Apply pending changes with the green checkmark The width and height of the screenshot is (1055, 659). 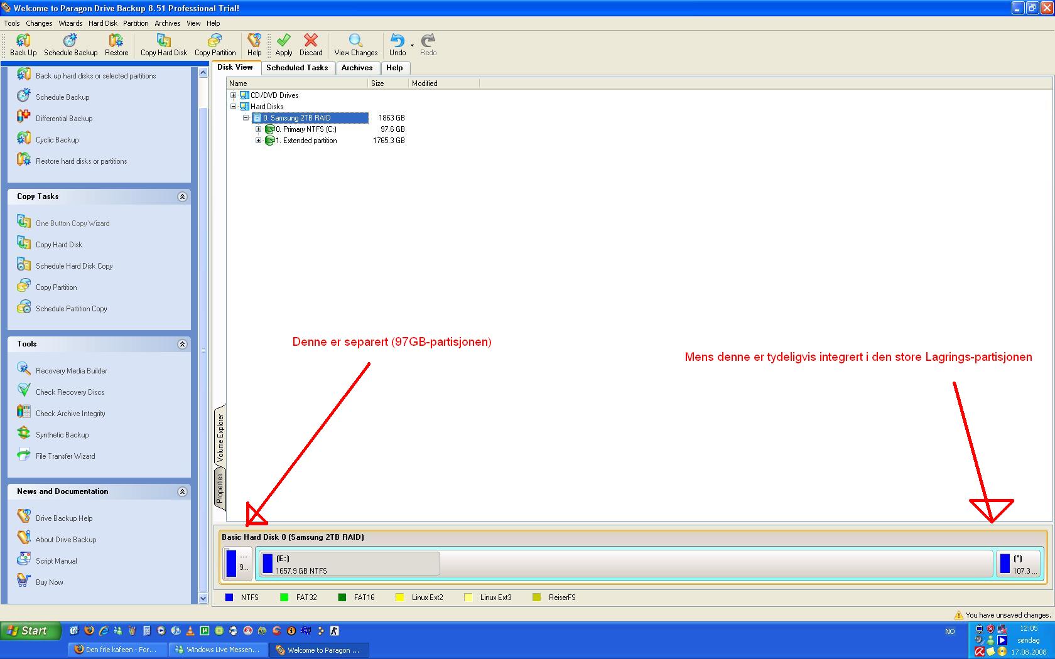[x=284, y=45]
